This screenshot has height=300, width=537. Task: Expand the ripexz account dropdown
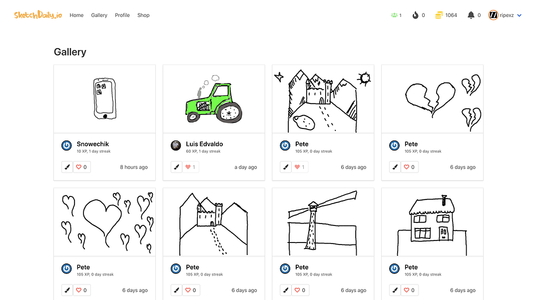(506, 15)
